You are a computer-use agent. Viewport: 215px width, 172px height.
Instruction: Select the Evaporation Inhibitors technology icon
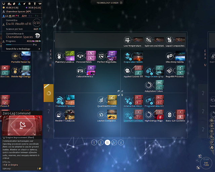(128, 56)
